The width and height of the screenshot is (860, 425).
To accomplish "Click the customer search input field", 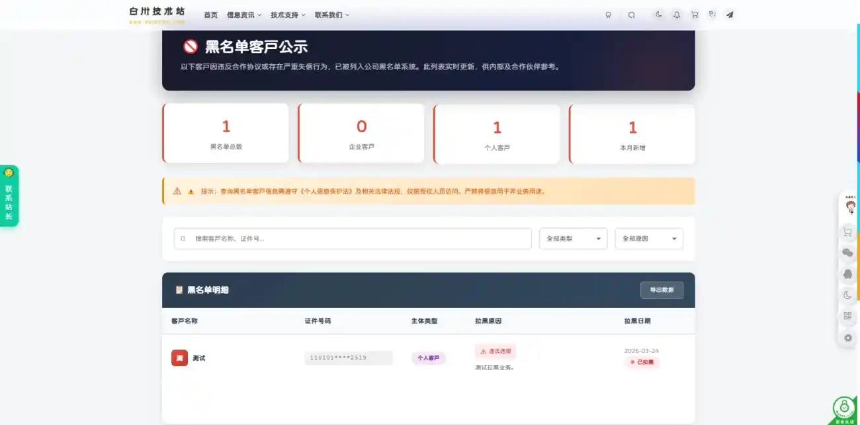I will tap(351, 239).
